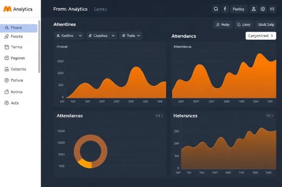Click the orange M Analytics logo

(x=18, y=9)
